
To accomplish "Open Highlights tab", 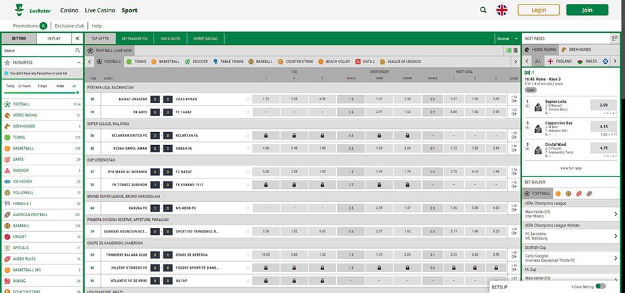I will coord(170,38).
